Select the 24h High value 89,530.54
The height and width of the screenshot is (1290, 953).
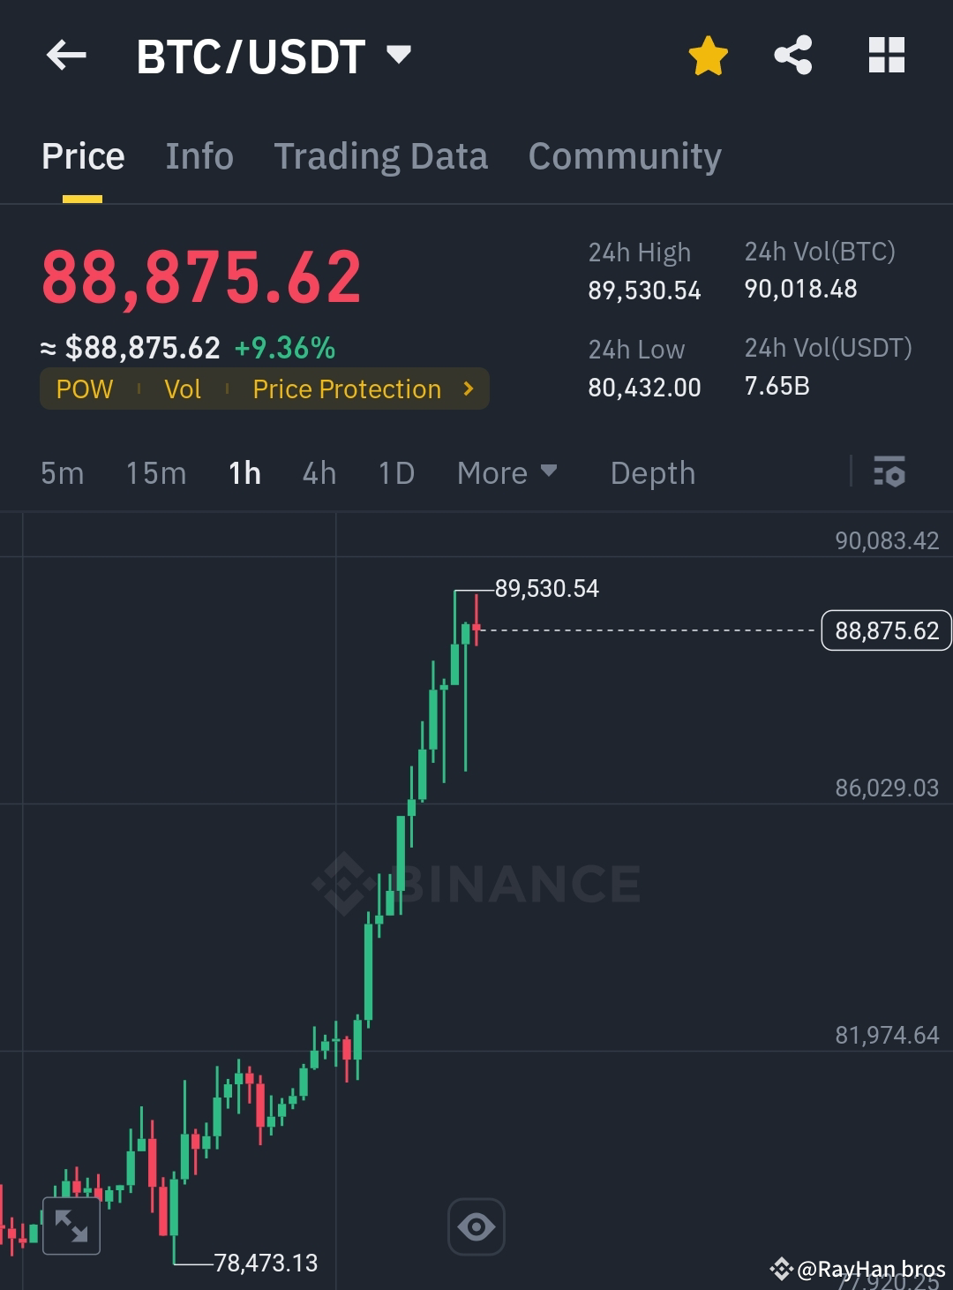(644, 290)
